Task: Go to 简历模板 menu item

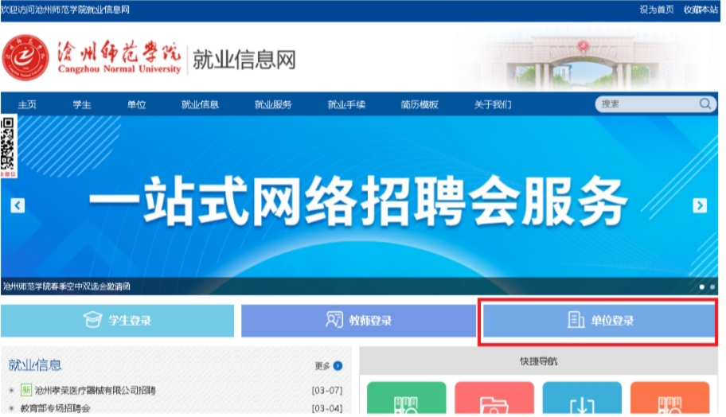Action: click(420, 104)
